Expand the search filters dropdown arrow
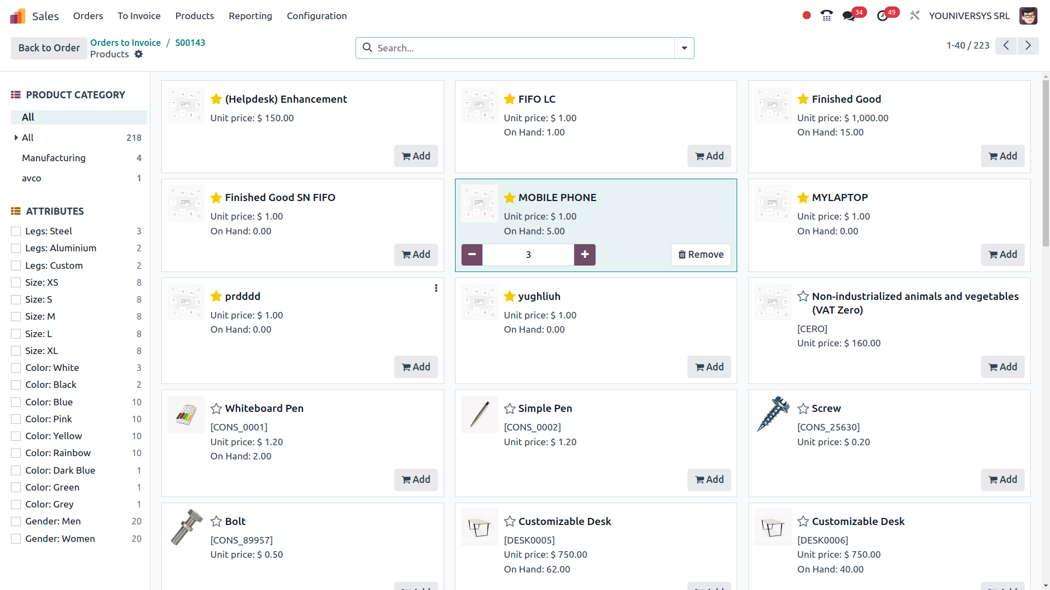The width and height of the screenshot is (1050, 590). [x=684, y=48]
